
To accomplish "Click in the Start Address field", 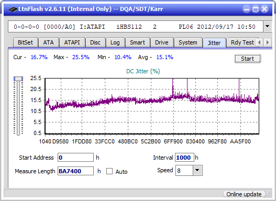I will (x=75, y=157).
